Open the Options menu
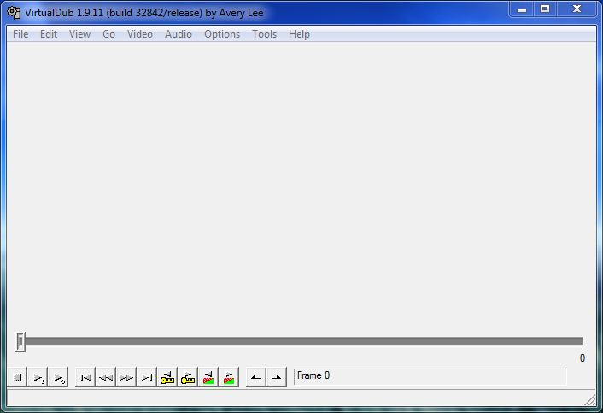Screen dimensions: 603x413 click(x=222, y=34)
